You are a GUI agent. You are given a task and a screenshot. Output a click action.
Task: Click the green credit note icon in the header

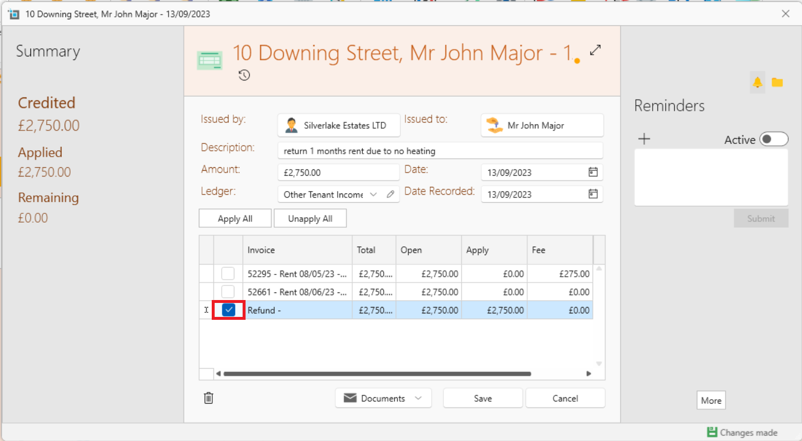click(x=209, y=60)
